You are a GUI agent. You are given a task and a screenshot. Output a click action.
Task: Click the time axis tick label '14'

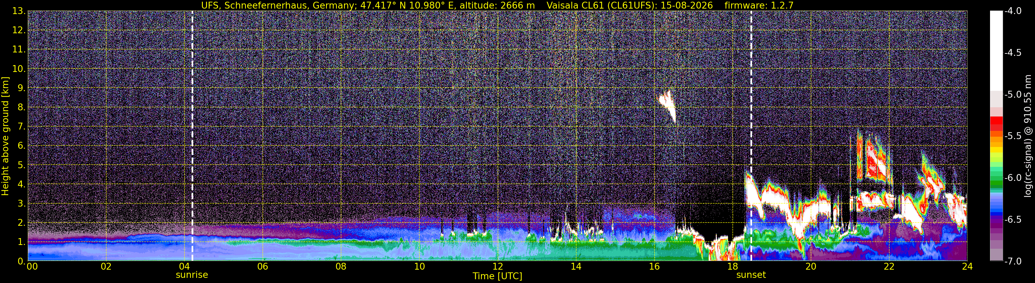(576, 267)
